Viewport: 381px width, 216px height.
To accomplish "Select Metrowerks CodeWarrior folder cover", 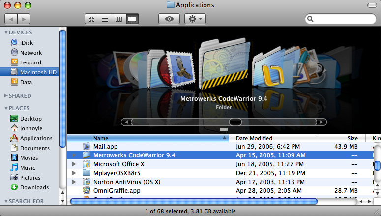I will tap(224, 64).
